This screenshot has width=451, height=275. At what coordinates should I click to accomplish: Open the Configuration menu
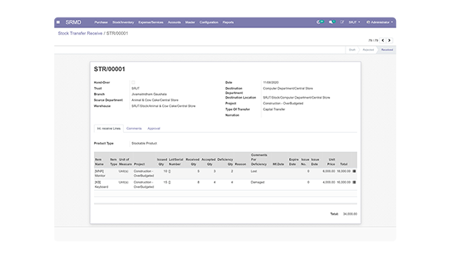point(209,22)
